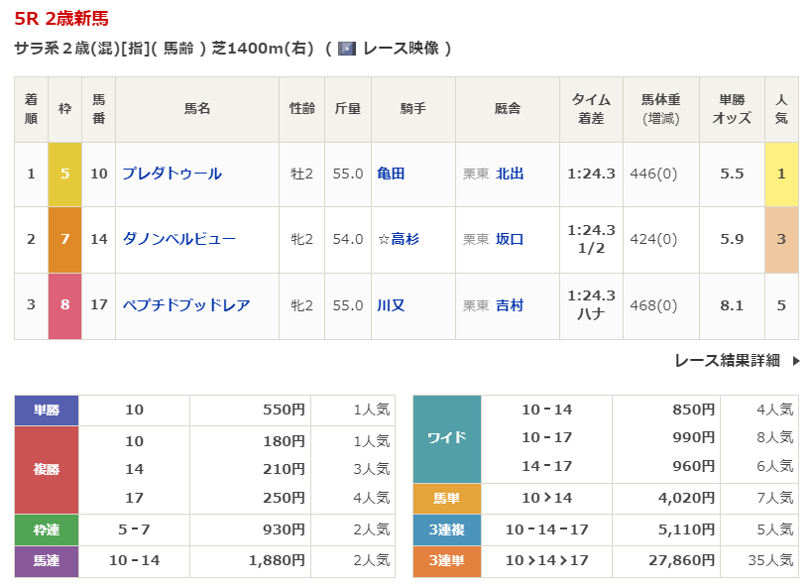Open horse プレダトゥール profile
Viewport: 812px width, 586px height.
click(172, 174)
